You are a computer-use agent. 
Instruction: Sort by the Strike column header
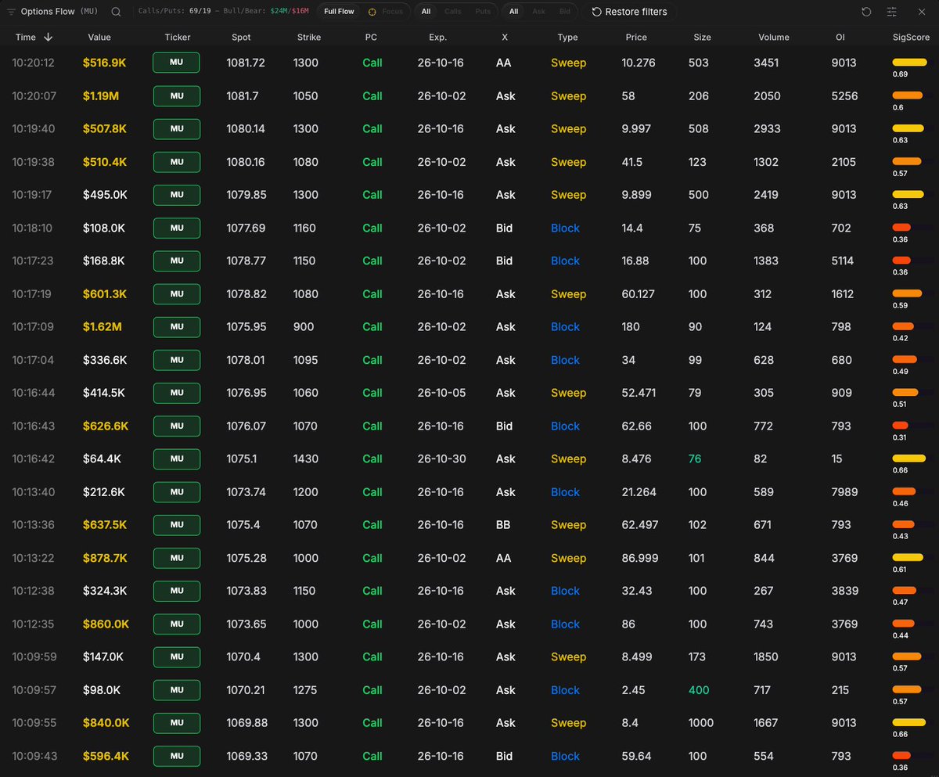point(309,37)
